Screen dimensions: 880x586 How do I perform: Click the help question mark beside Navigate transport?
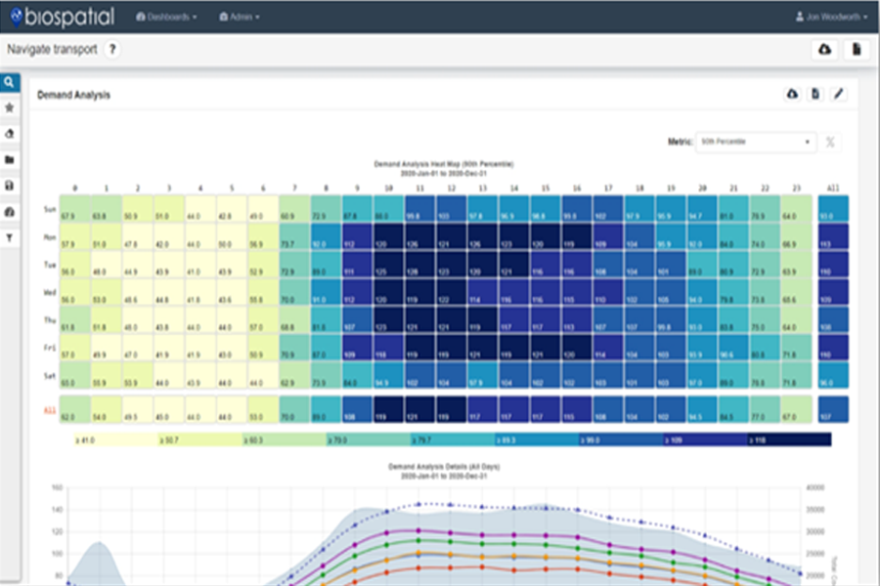[x=112, y=50]
